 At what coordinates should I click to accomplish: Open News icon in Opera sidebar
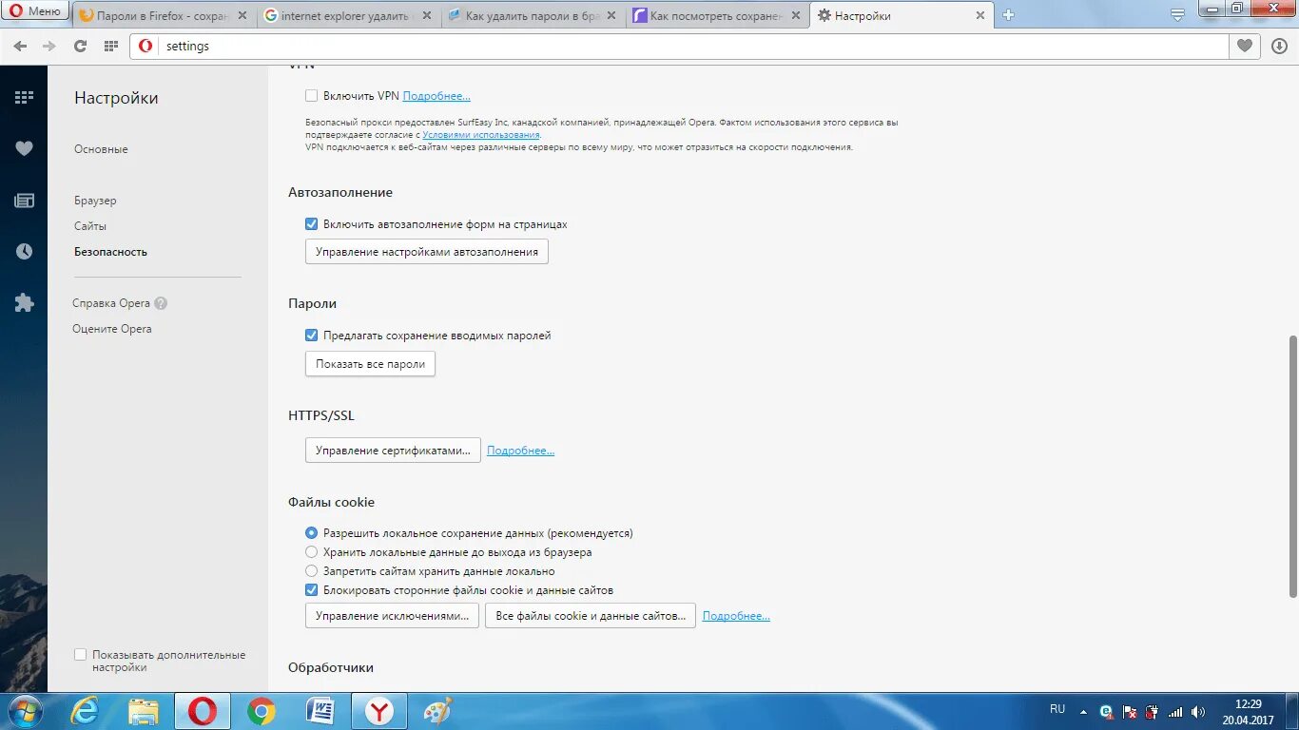point(24,200)
